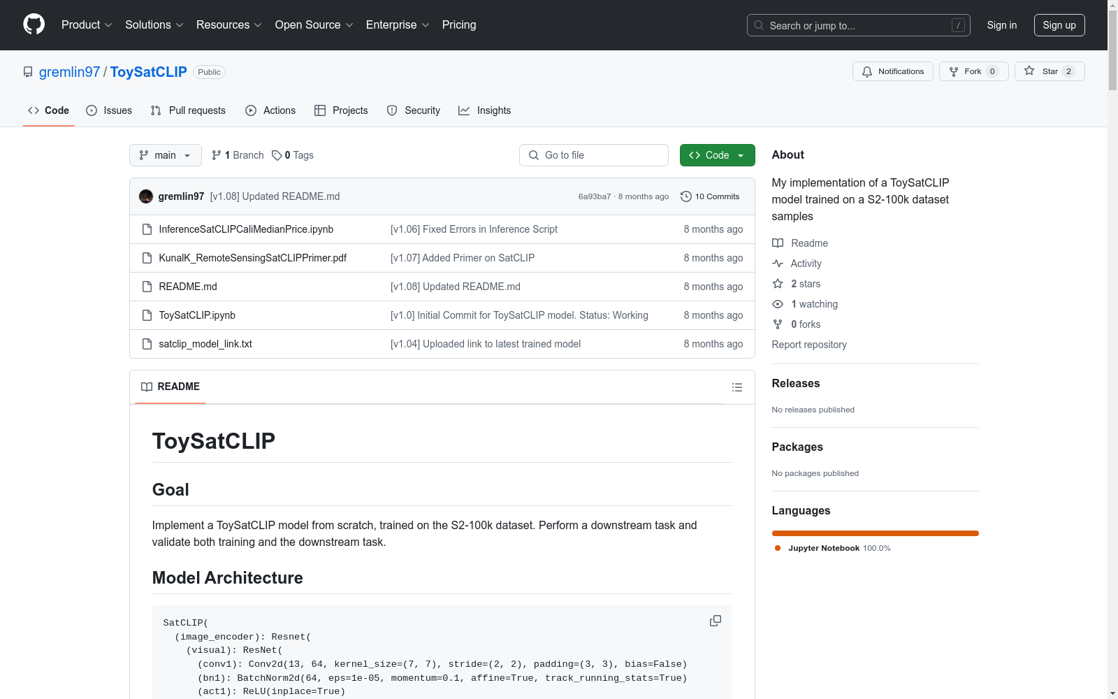This screenshot has height=699, width=1118.
Task: Open the ToySatCLIP repository name link
Action: [149, 72]
